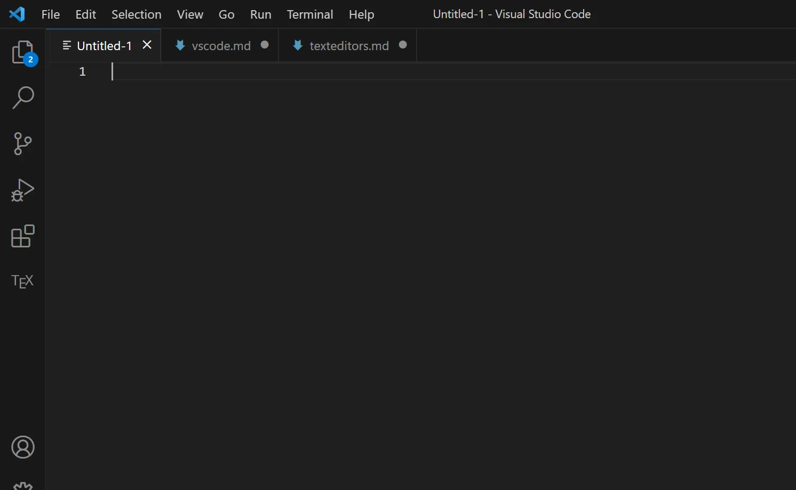Switch to the vscode.md tab
The image size is (796, 490).
point(221,46)
